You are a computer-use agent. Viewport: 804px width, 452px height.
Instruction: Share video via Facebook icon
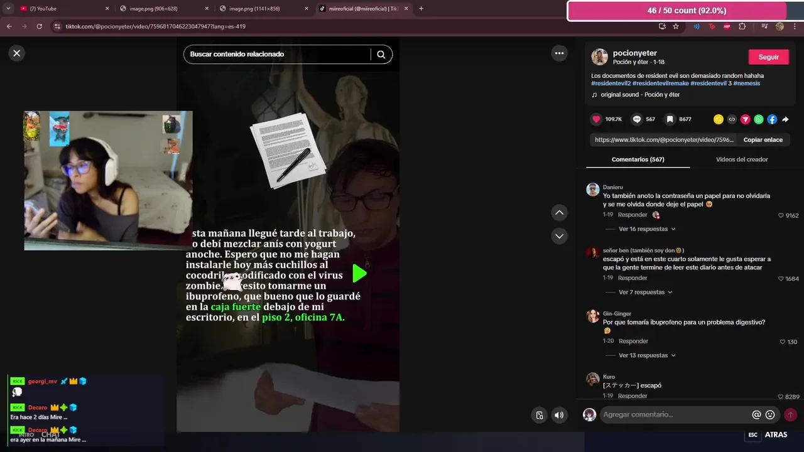(x=772, y=119)
